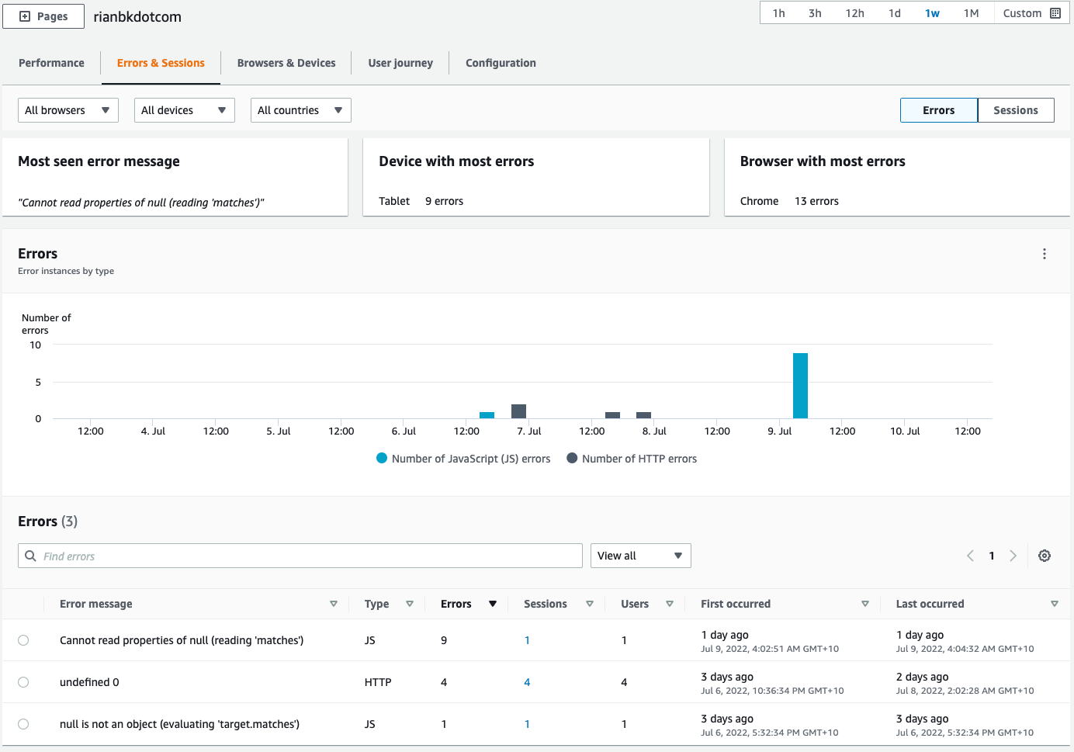This screenshot has width=1074, height=752.
Task: Open the Errors chart three-dot options menu
Action: point(1045,254)
